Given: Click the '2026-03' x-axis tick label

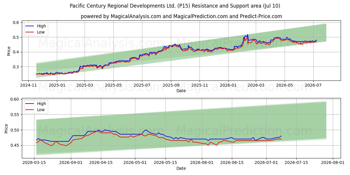Looking at the screenshot, I should tap(256, 85).
